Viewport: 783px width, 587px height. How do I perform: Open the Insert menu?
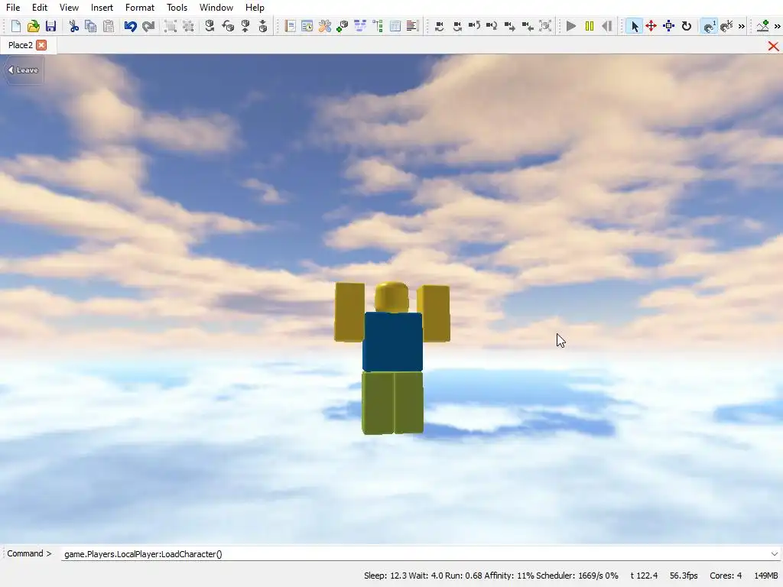point(102,8)
